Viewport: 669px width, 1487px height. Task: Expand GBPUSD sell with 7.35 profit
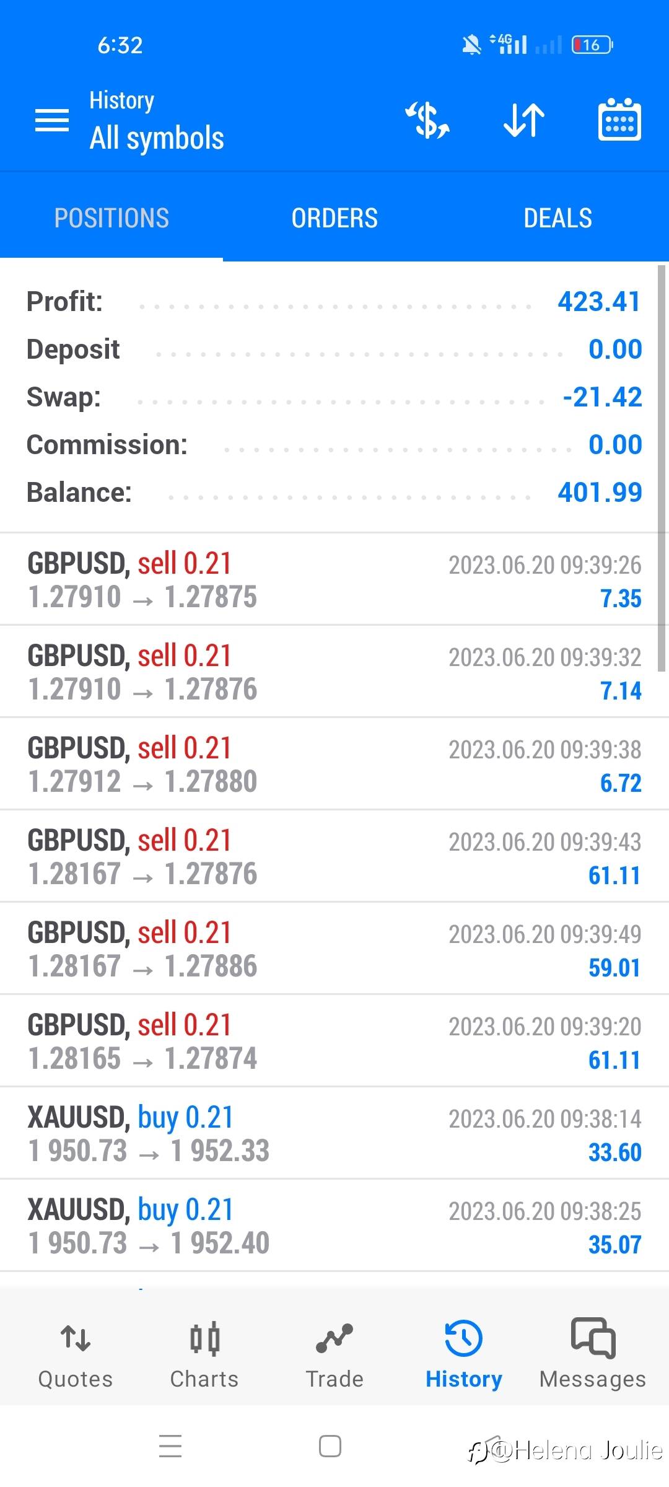coord(334,580)
